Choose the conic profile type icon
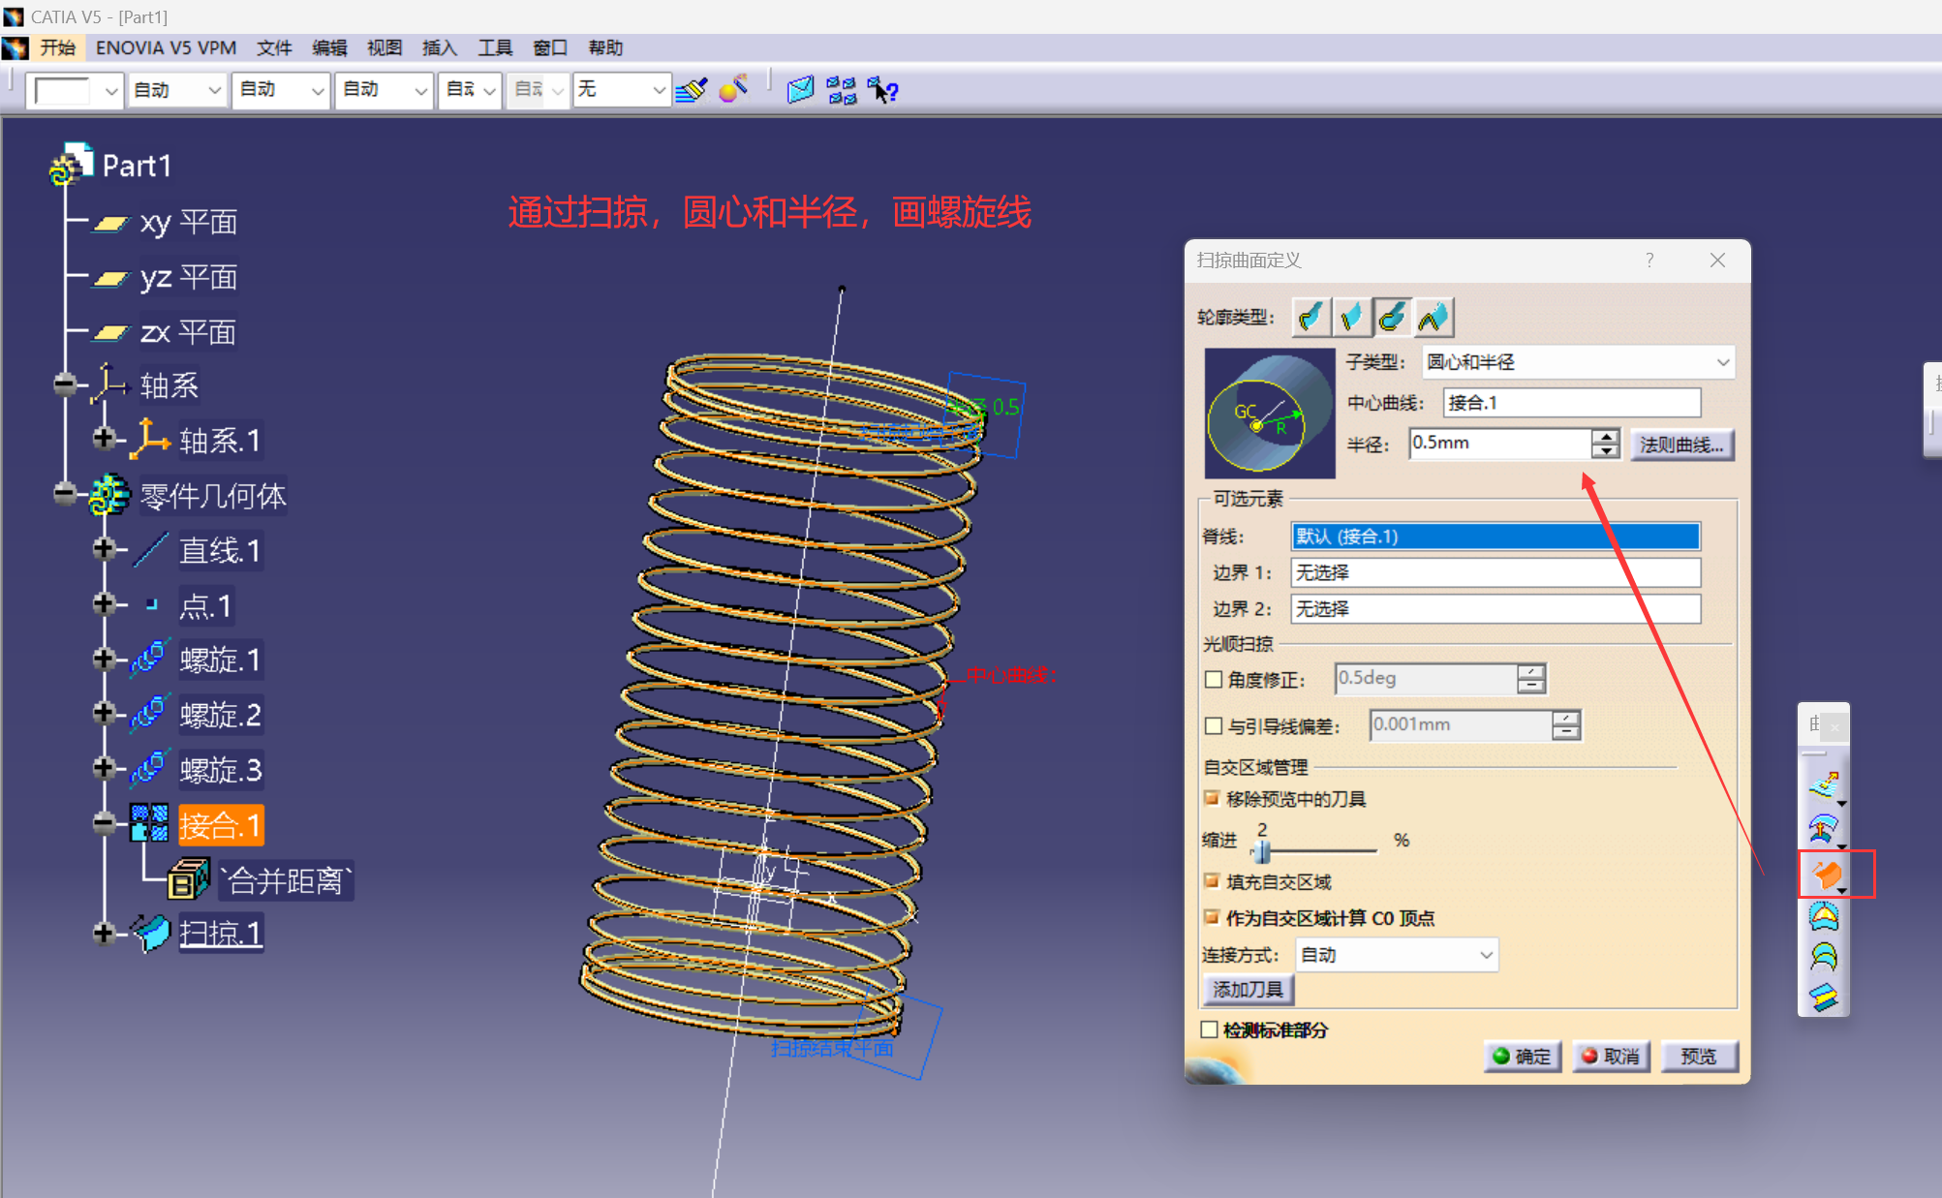1942x1198 pixels. coord(1433,317)
